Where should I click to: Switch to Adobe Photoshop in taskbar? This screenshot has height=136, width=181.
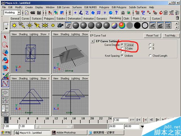pos(69,133)
